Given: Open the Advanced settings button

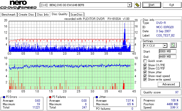Looking at the screenshot, I should 168,84.
